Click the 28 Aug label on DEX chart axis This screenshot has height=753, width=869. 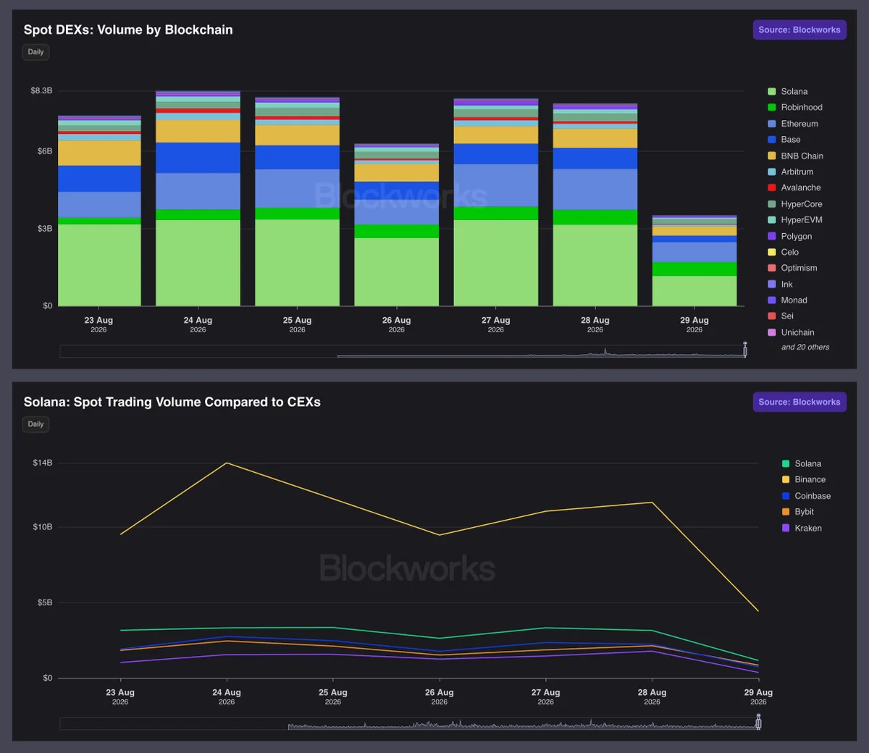pos(595,324)
